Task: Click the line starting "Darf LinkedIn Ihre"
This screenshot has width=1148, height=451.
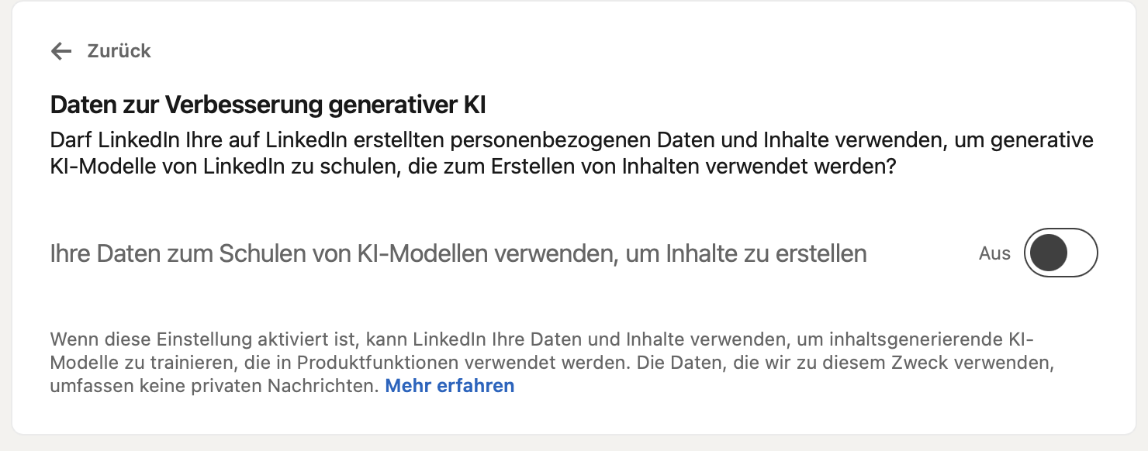Action: click(571, 141)
